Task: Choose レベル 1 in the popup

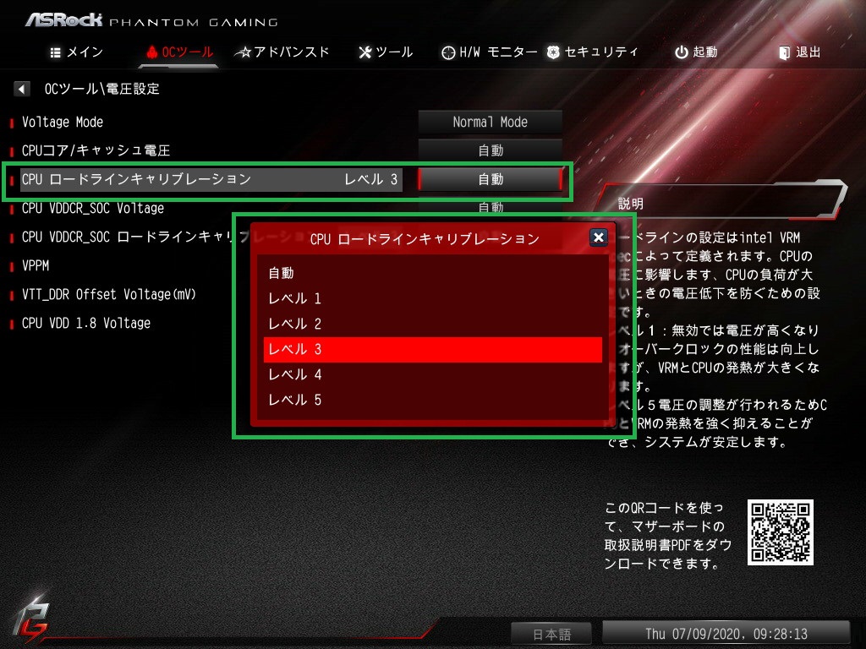Action: click(432, 298)
